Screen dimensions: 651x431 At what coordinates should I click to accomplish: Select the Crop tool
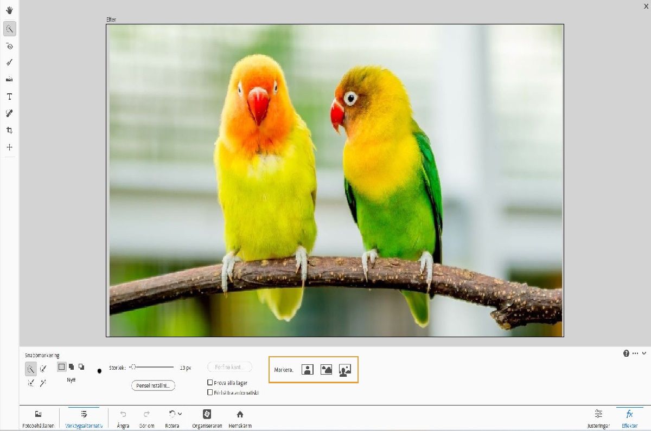pos(9,130)
